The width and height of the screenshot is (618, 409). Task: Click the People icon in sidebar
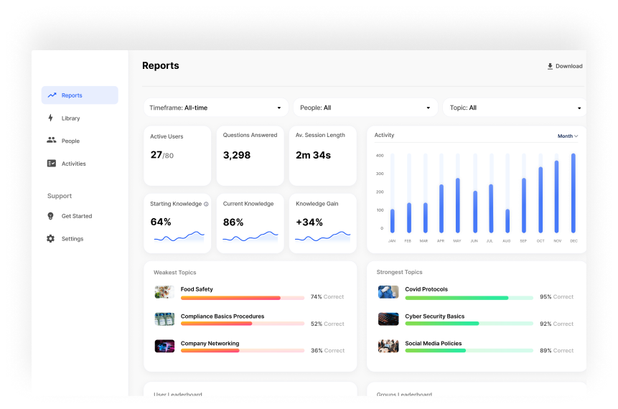(52, 141)
